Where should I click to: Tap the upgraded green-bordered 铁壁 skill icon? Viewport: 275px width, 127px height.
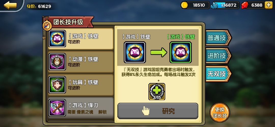point(181,52)
